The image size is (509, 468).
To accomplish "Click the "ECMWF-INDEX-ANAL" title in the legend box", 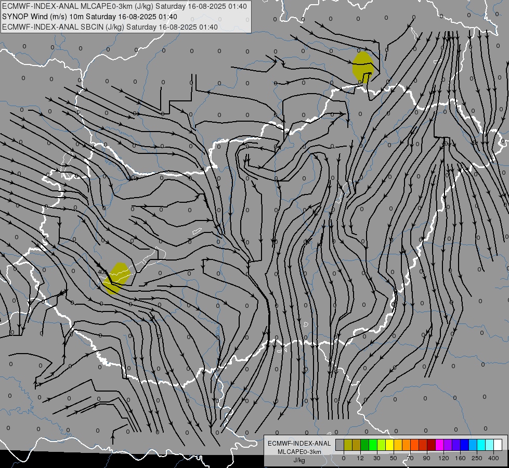I will click(299, 444).
